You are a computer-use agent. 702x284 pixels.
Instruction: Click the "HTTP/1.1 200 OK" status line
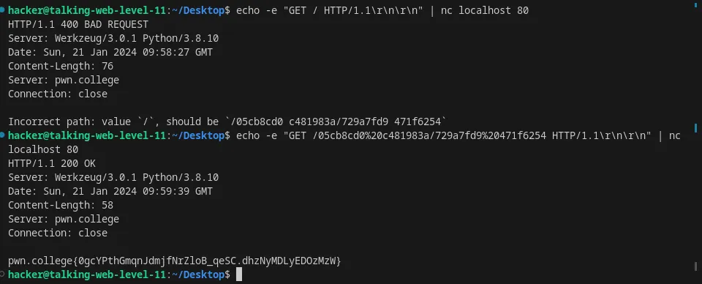[x=52, y=163]
